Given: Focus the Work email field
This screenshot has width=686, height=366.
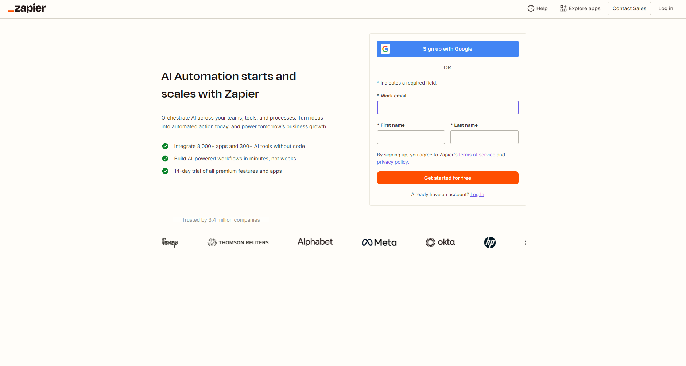Looking at the screenshot, I should pos(447,108).
